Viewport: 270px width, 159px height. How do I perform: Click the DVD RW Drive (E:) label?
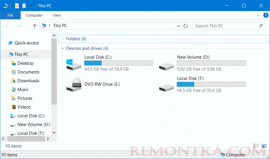(x=102, y=84)
